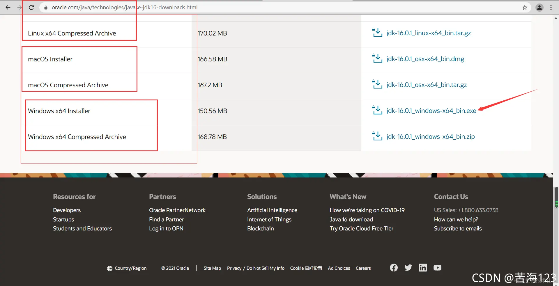Download jdk-16.0.1_windows-x64_bin.zip
The width and height of the screenshot is (559, 286).
(430, 137)
